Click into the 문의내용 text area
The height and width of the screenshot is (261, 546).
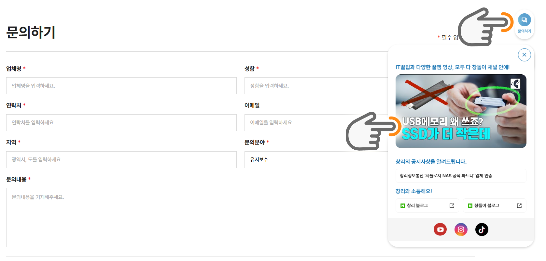pyautogui.click(x=195, y=217)
